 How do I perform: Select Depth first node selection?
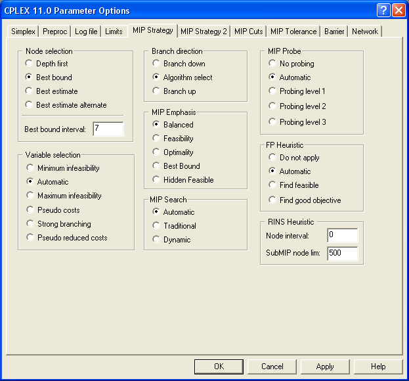coord(47,64)
